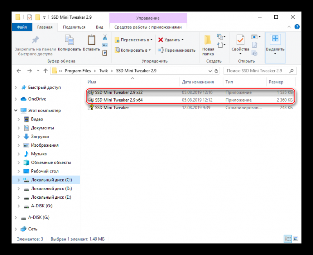This screenshot has height=255, width=313.
Task: Click the Копировать (Copy) ribbon icon
Action: click(x=69, y=40)
